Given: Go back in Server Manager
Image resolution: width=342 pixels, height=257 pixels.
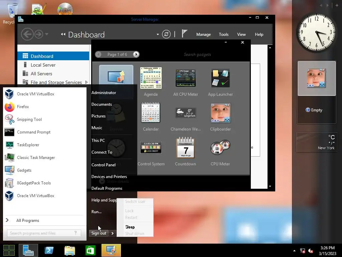Looking at the screenshot, I should (27, 34).
